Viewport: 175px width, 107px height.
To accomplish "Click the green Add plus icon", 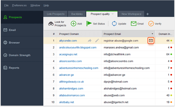I will [x=74, y=24].
